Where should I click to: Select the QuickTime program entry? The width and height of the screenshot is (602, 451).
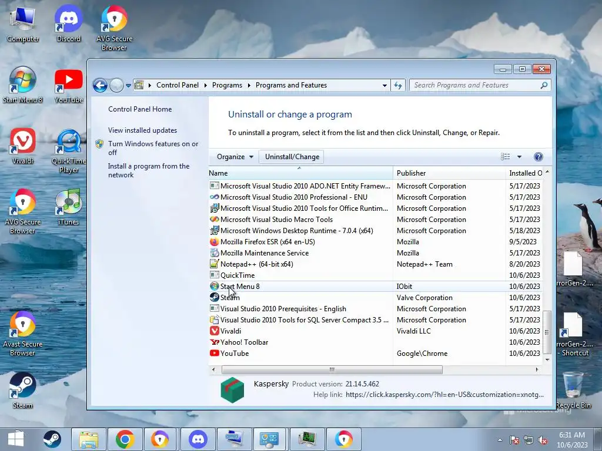coord(376,275)
